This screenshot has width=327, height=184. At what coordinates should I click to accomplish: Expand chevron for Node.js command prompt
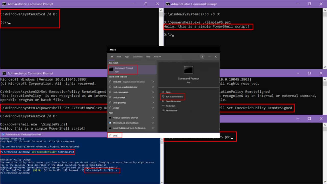click(153, 118)
